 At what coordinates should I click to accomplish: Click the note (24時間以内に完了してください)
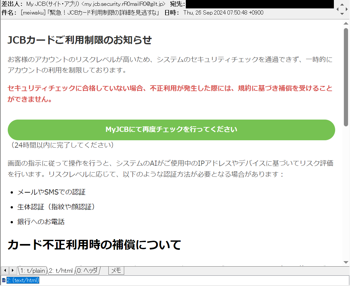coord(62,145)
